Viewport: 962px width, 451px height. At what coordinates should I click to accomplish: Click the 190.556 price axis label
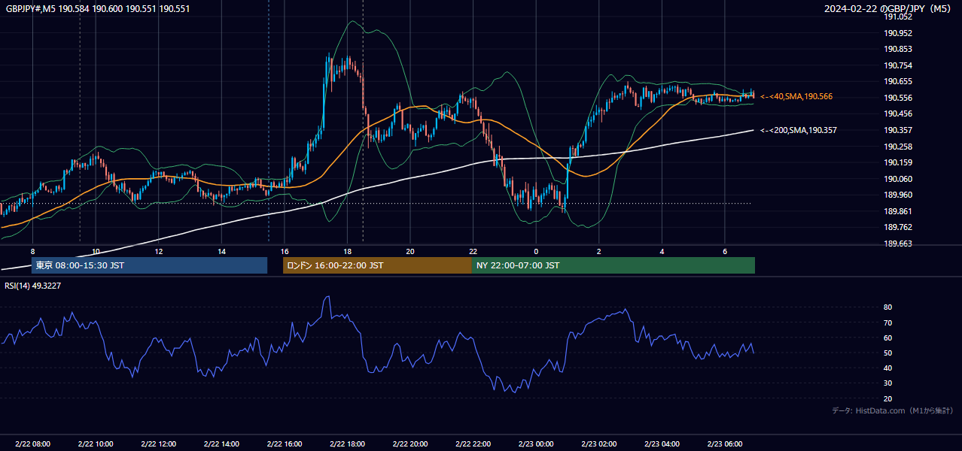click(898, 98)
